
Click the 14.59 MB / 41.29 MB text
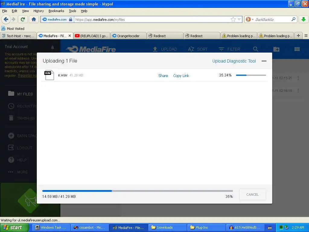(x=59, y=196)
